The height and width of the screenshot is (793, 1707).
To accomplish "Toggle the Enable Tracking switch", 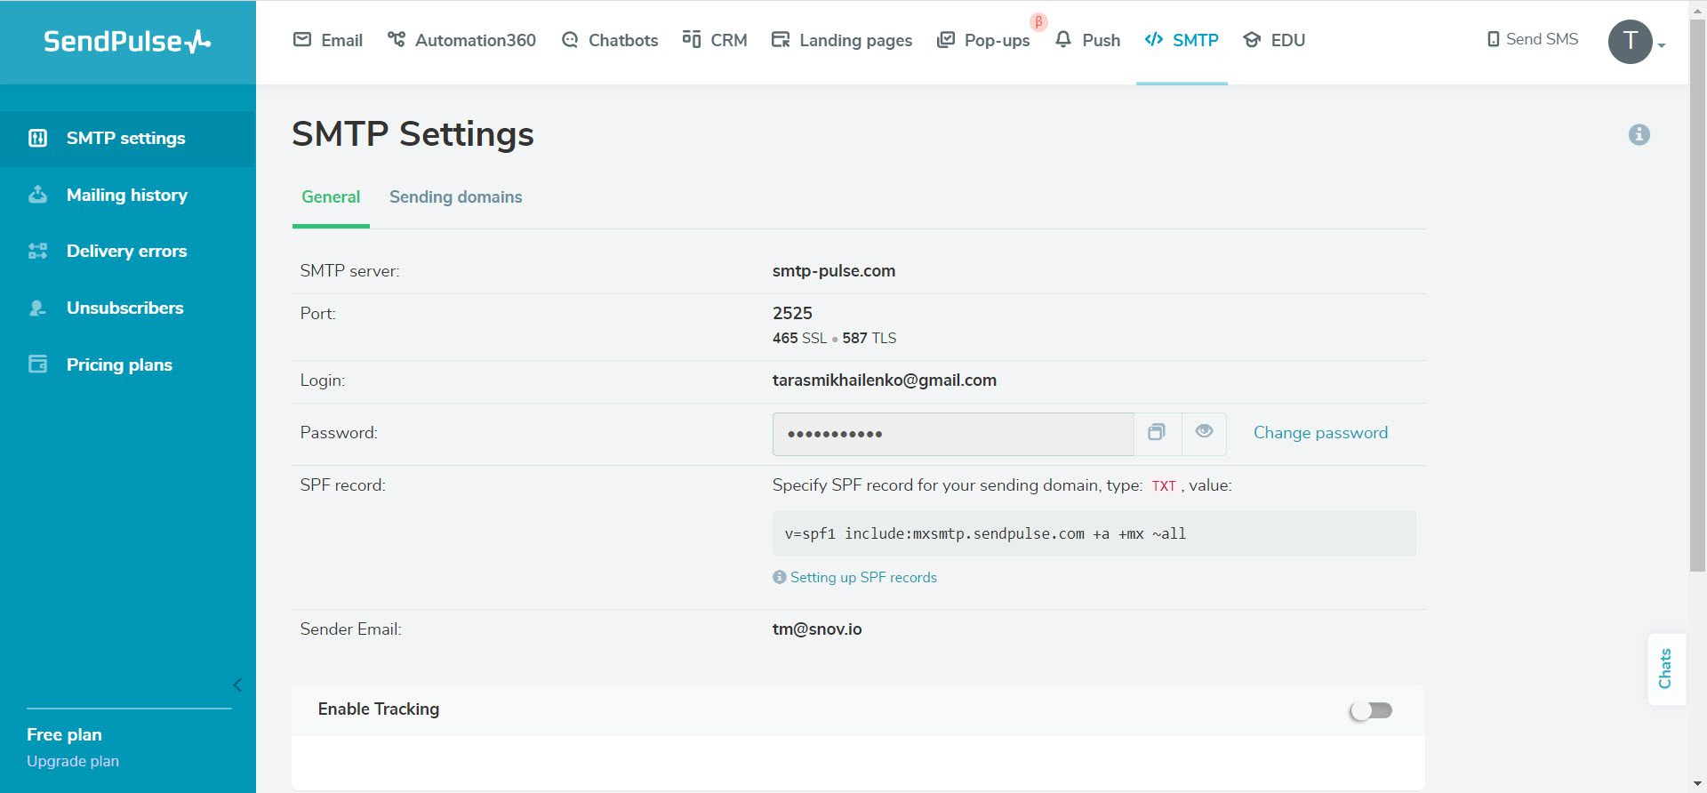I will [1371, 710].
